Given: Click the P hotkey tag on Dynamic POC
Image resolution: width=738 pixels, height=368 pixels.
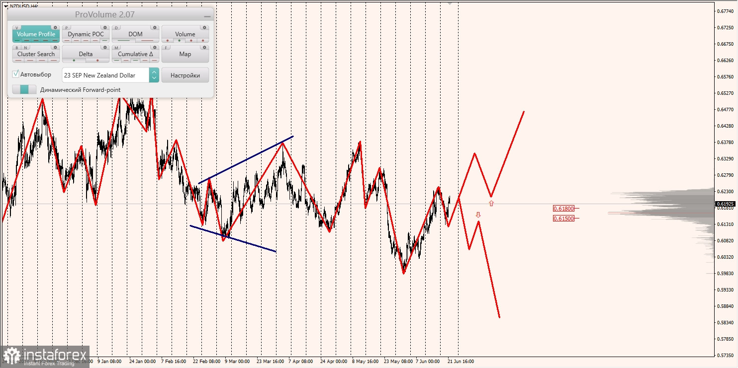Looking at the screenshot, I should click(67, 28).
